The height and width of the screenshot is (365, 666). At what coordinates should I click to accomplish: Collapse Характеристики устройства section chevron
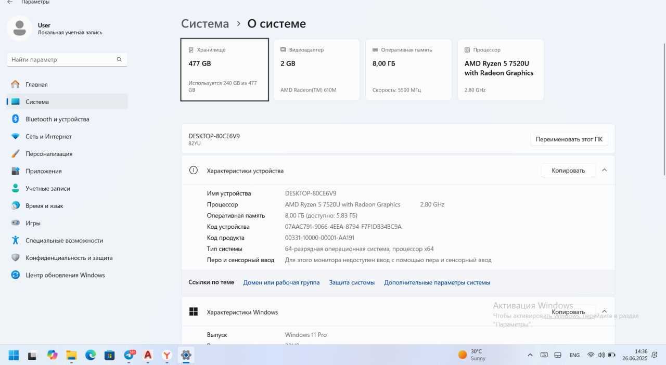pos(604,170)
